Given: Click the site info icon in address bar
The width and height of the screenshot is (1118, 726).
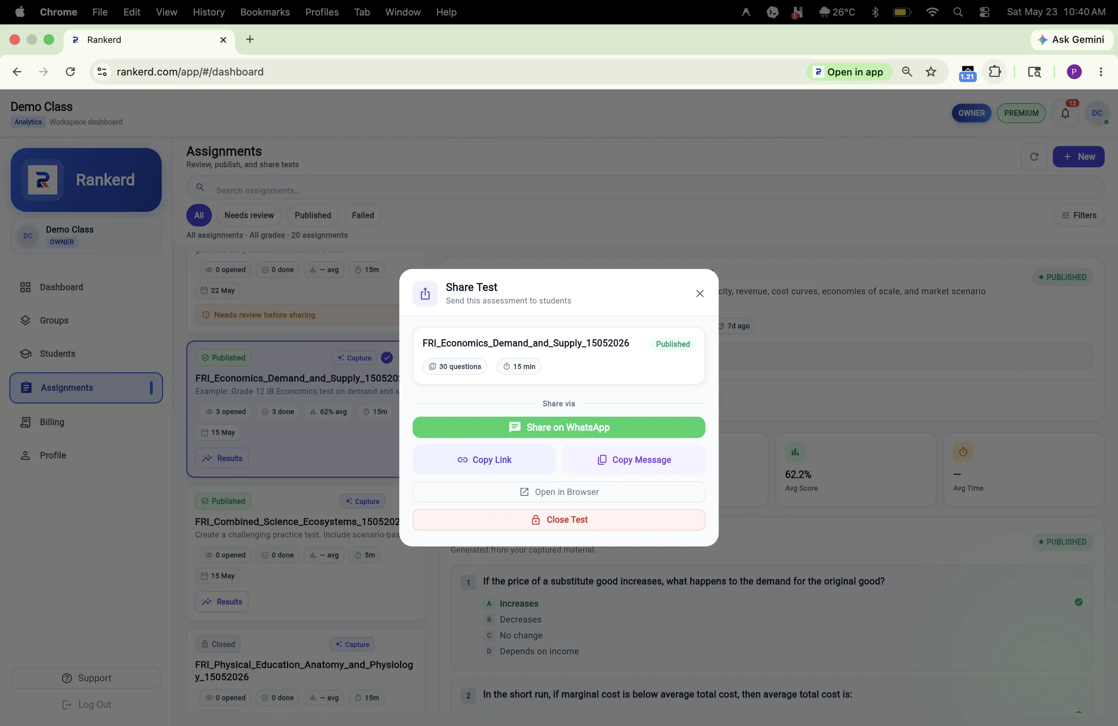Looking at the screenshot, I should (x=102, y=72).
